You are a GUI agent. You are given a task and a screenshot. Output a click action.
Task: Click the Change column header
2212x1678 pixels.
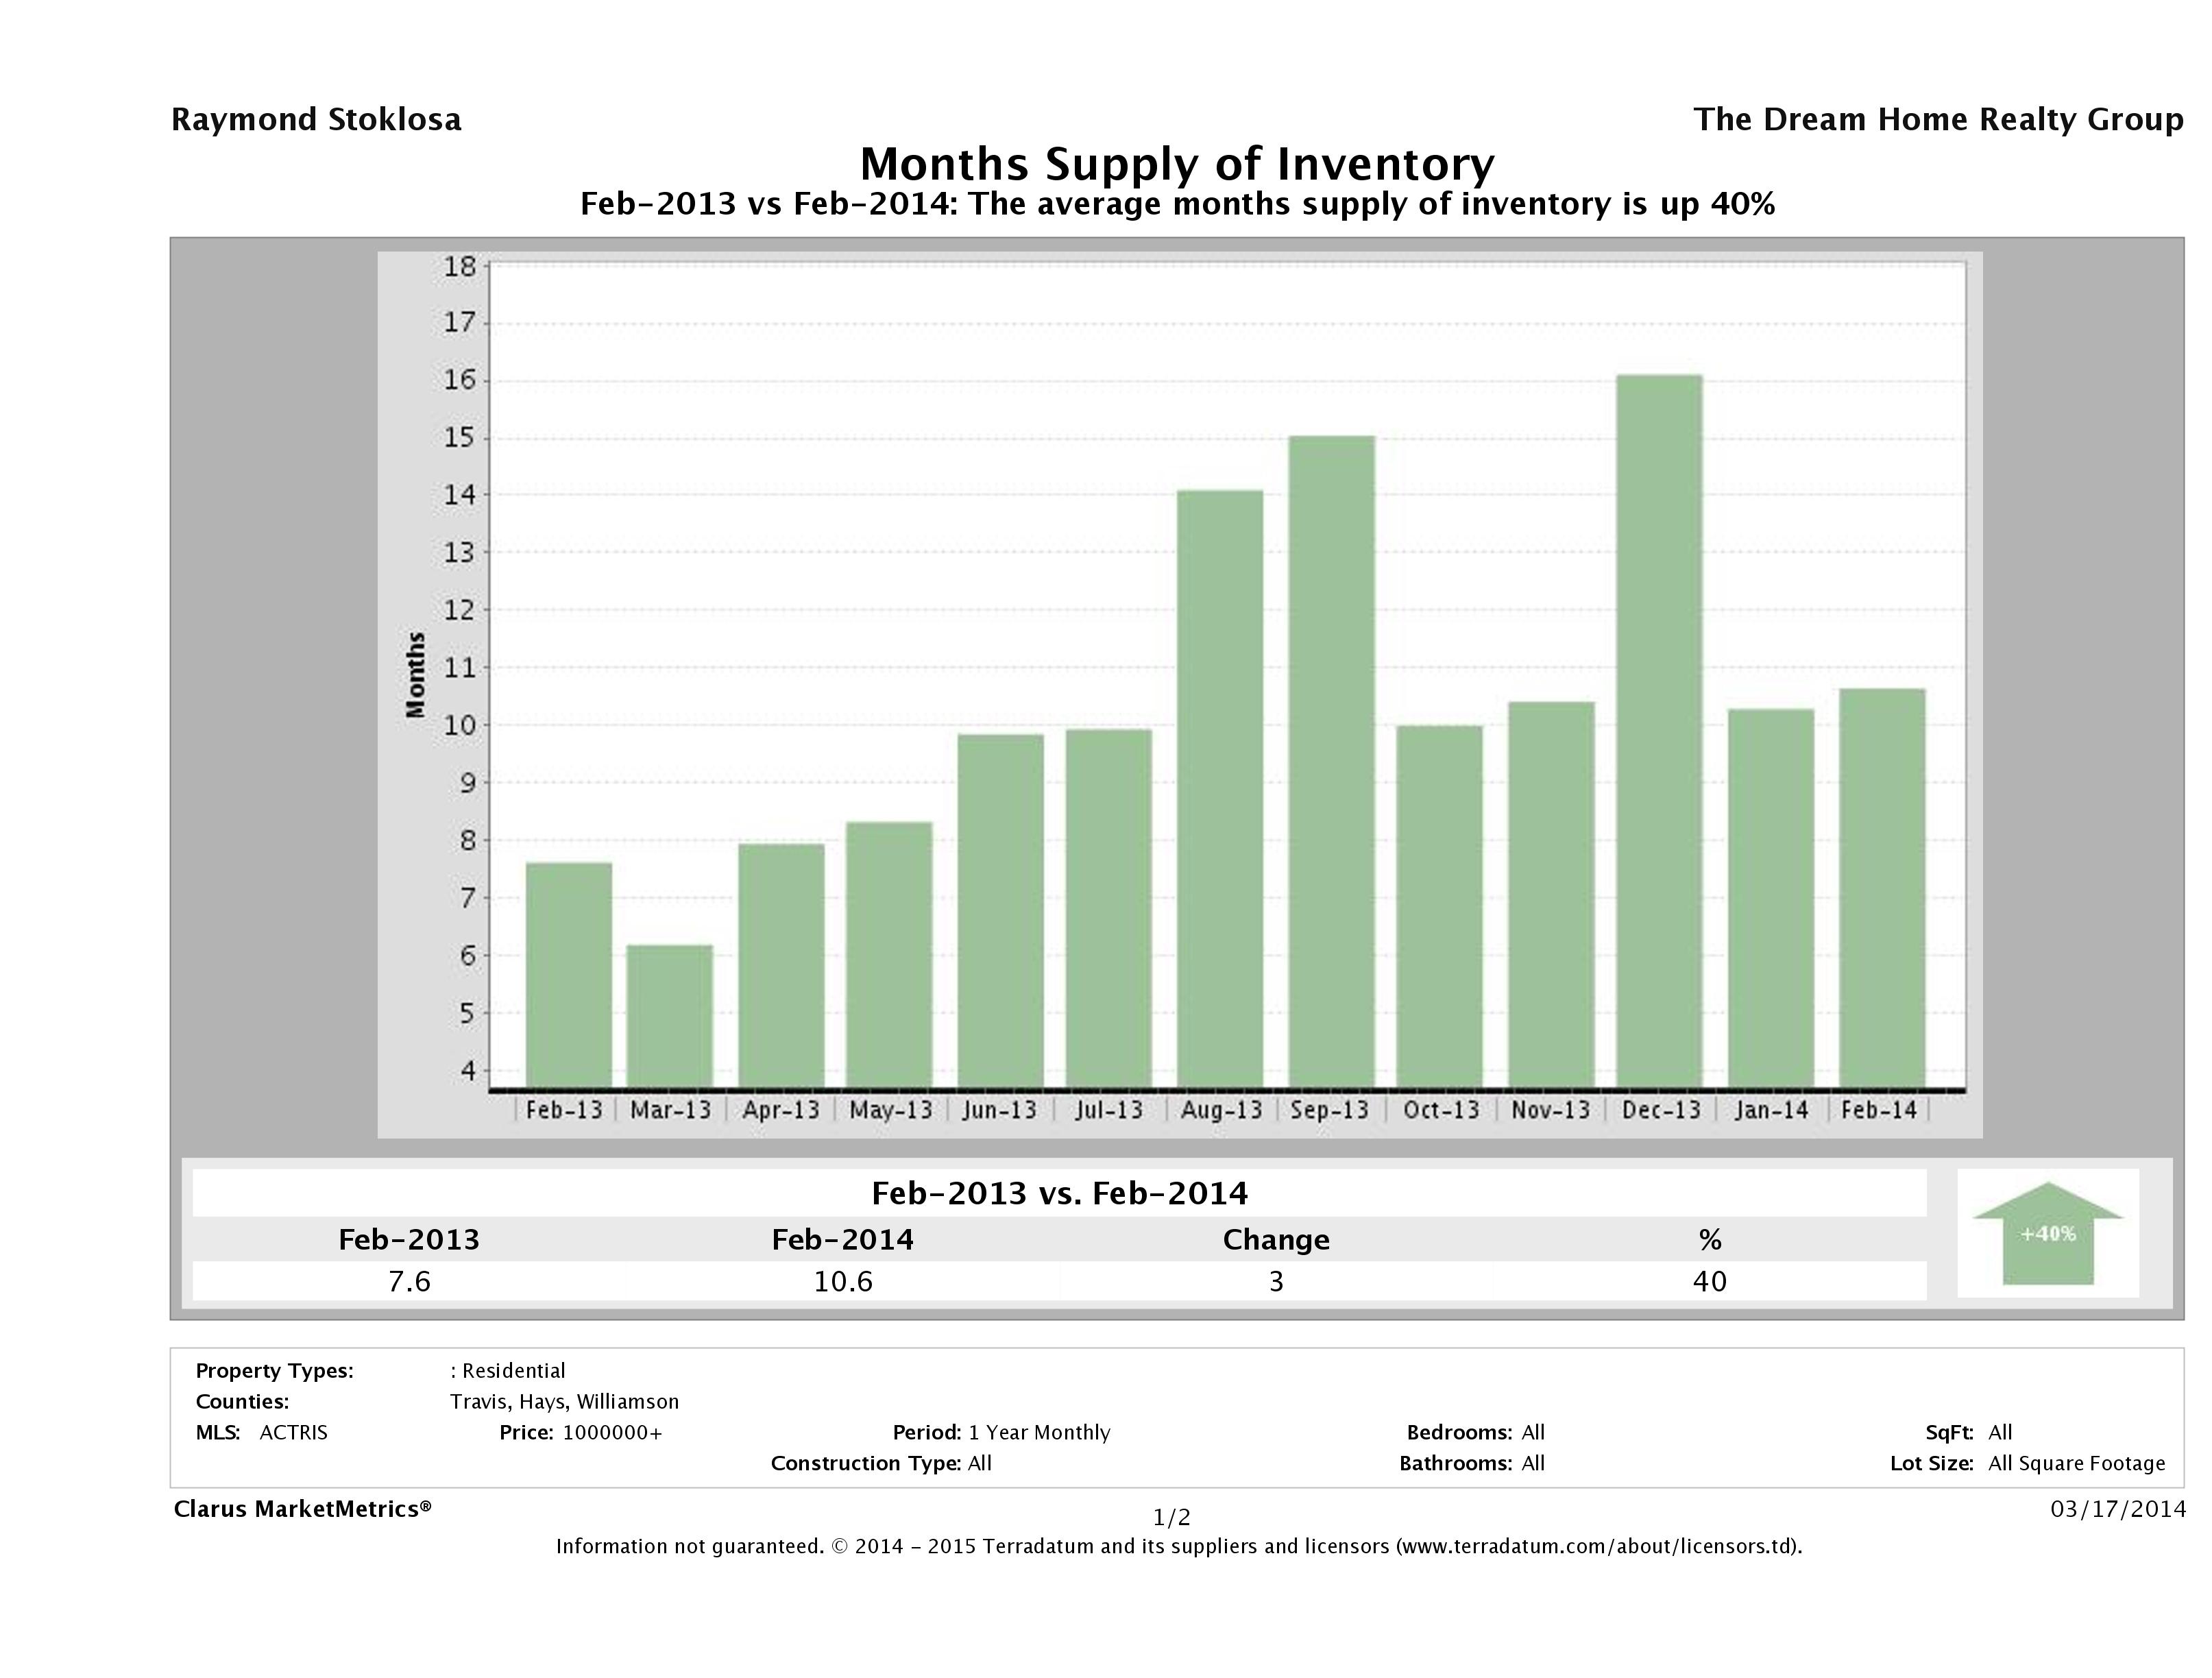(1276, 1240)
